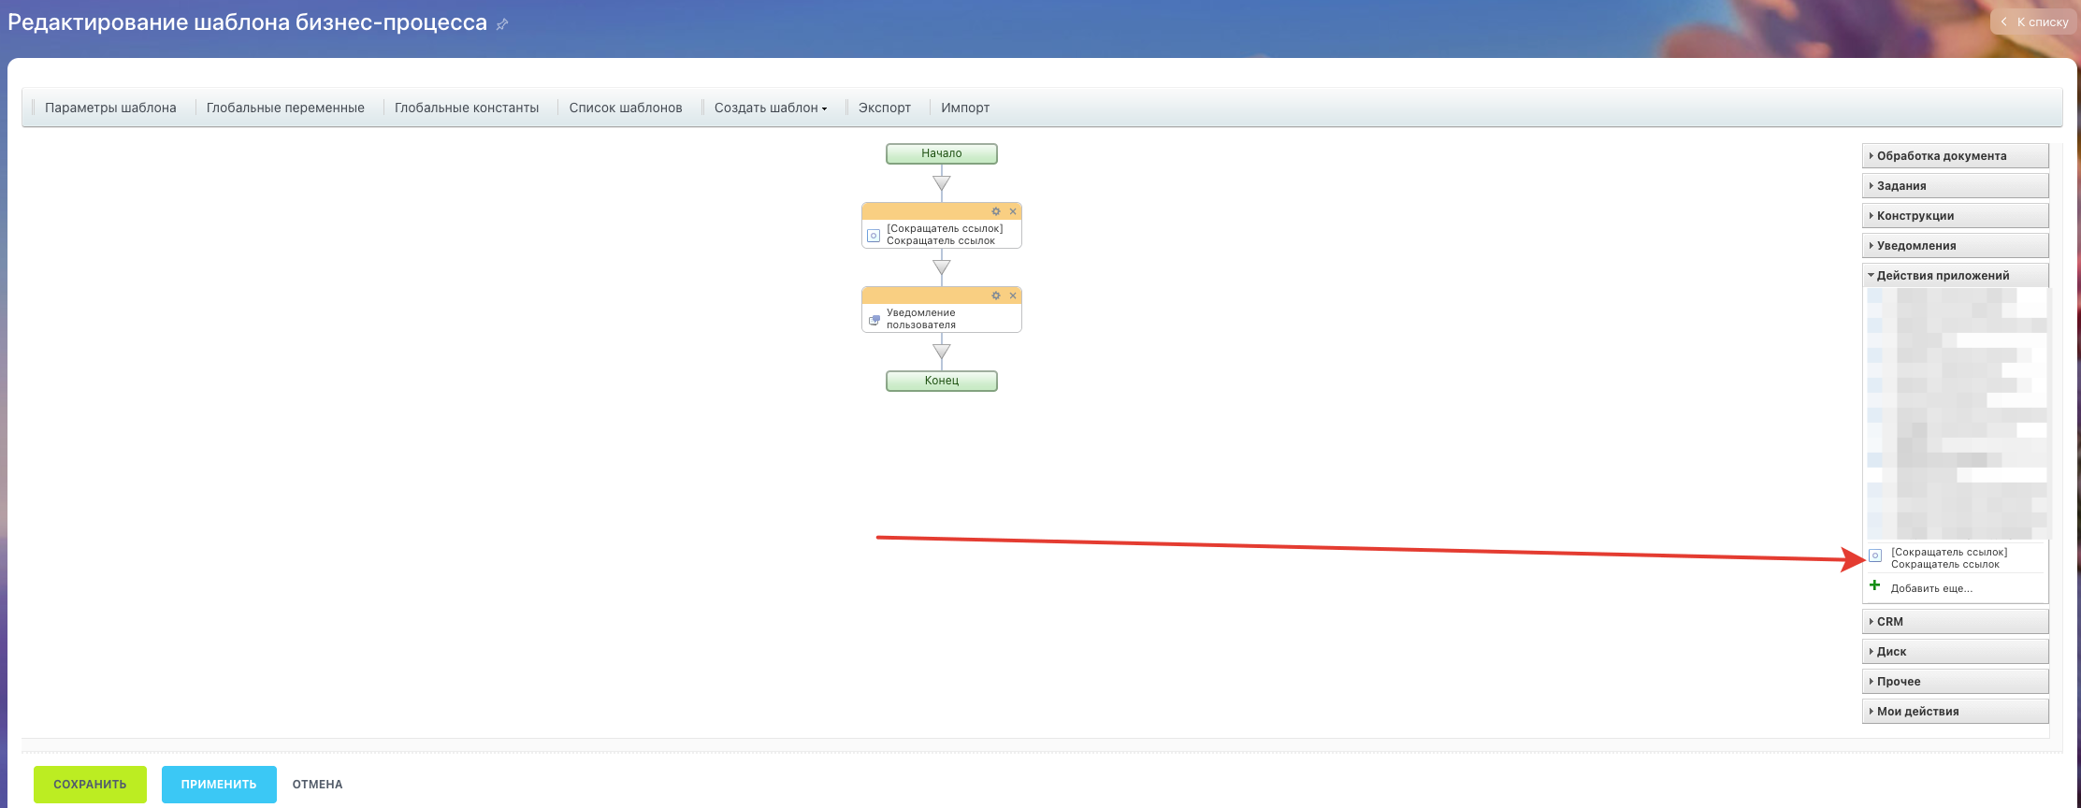Expand the Задания section
The image size is (2081, 808).
click(1955, 186)
